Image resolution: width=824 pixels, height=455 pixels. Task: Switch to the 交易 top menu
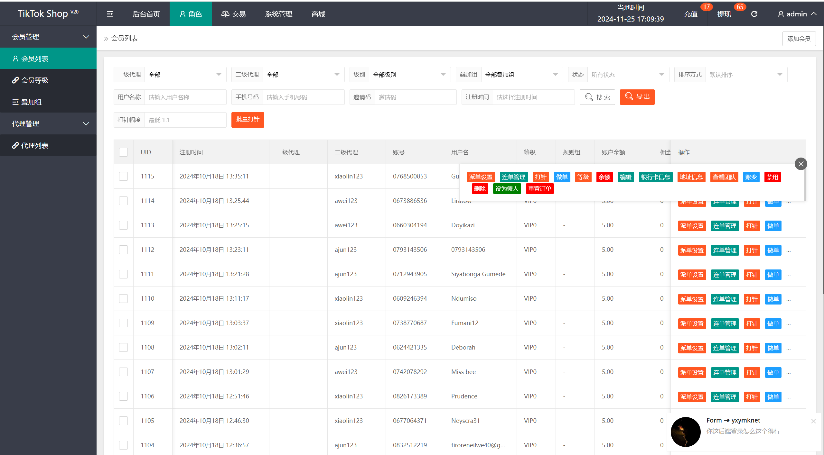tap(234, 14)
